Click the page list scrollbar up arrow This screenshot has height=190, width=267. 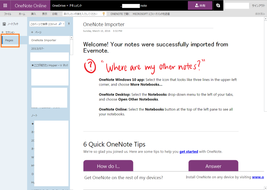pyautogui.click(x=71, y=38)
